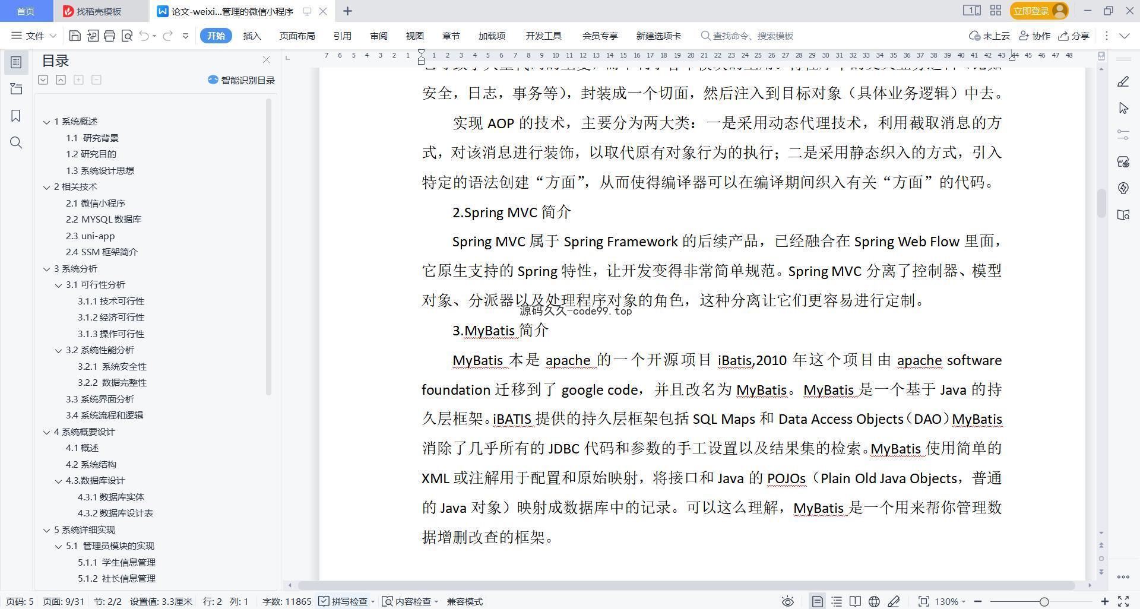Click the Save icon in quick toolbar
This screenshot has height=609, width=1140.
pos(75,36)
